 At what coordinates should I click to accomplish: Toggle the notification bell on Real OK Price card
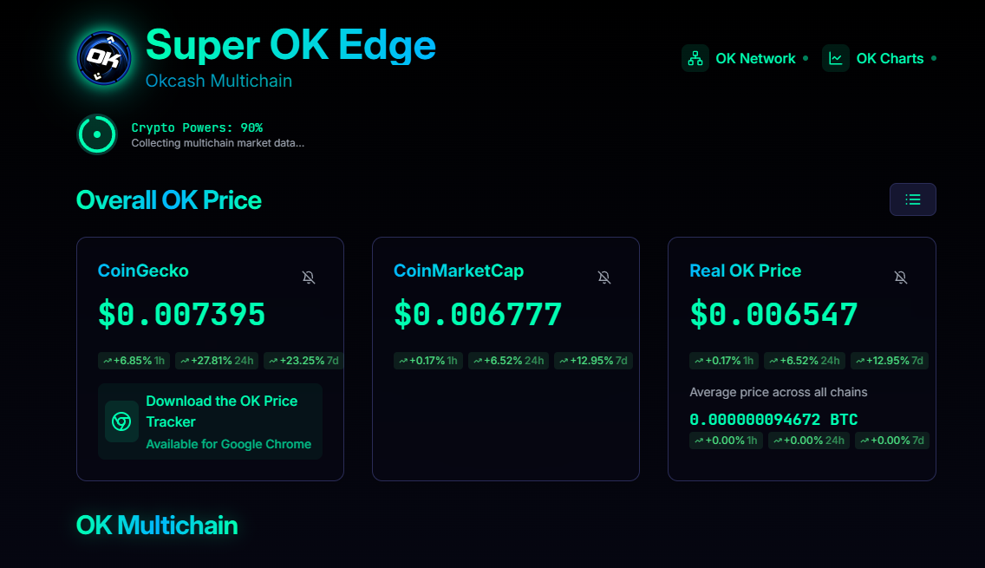click(901, 277)
